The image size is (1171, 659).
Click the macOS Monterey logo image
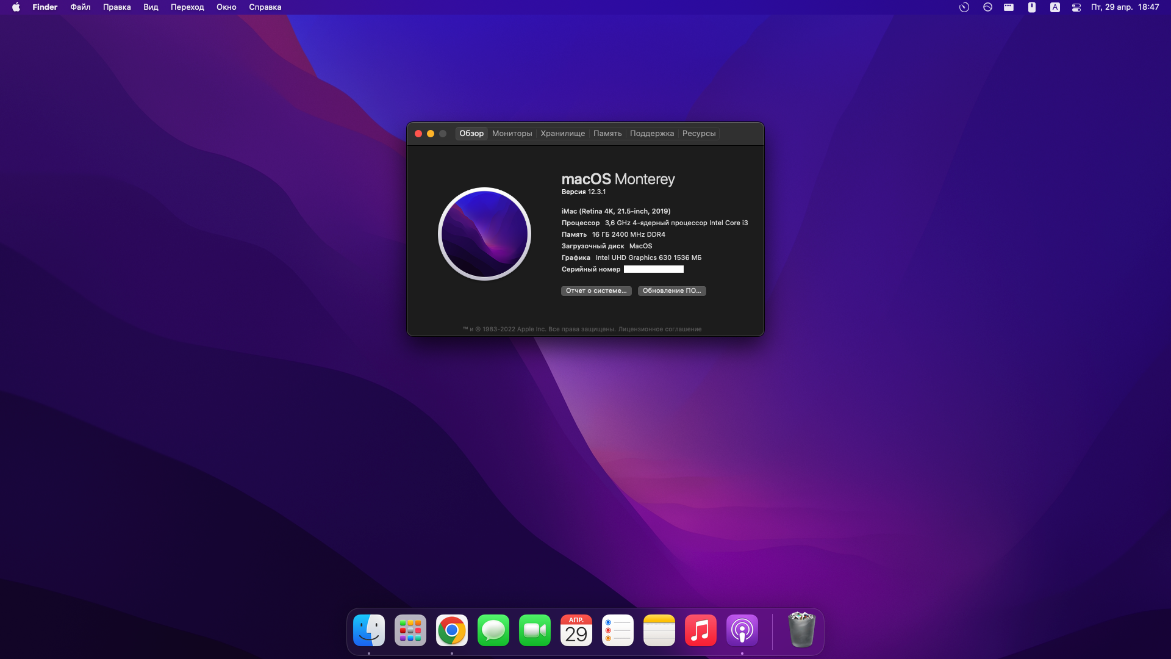pyautogui.click(x=484, y=234)
